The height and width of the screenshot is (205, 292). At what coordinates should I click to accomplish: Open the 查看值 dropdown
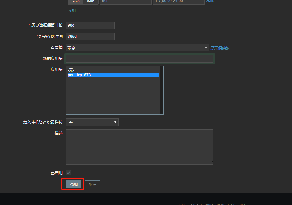point(137,48)
